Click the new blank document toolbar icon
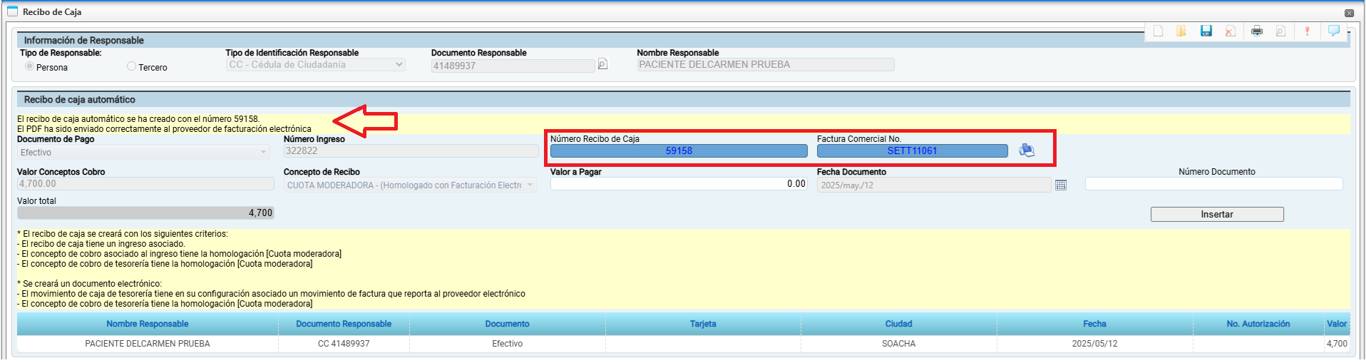This screenshot has width=1366, height=363. [x=1158, y=31]
